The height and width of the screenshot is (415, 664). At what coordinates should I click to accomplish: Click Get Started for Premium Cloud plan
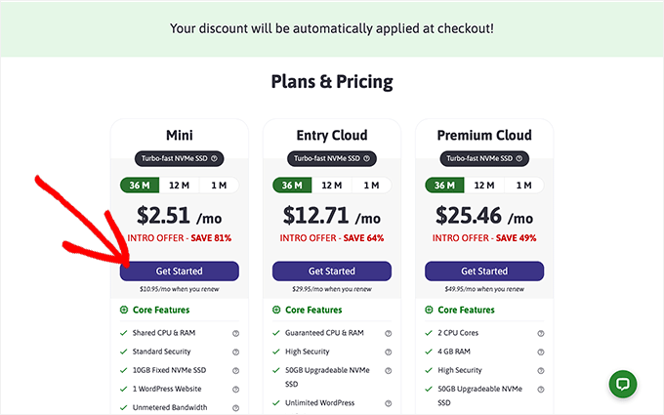[x=483, y=270]
